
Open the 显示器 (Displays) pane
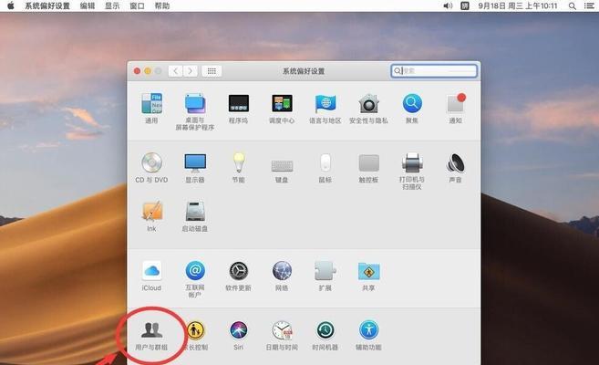pyautogui.click(x=195, y=167)
